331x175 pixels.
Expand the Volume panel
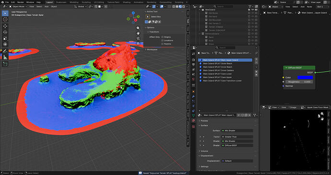coord(200,151)
